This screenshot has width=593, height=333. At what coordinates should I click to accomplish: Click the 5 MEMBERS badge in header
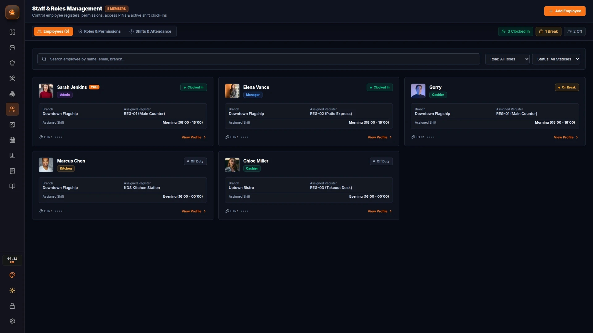tap(116, 9)
